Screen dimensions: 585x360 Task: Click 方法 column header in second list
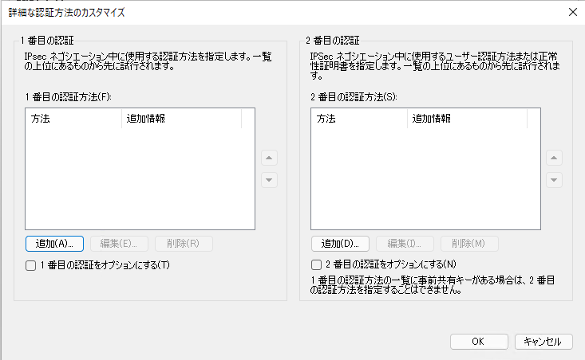tap(359, 119)
